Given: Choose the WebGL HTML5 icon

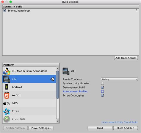Looking at the screenshot, I should tap(7, 95).
